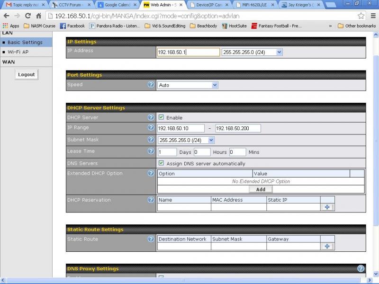Toggle DHCP Server Enable checkbox

[161, 117]
